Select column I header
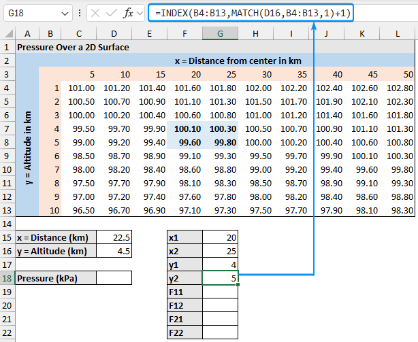Screen dimensions: 418x342 291,33
